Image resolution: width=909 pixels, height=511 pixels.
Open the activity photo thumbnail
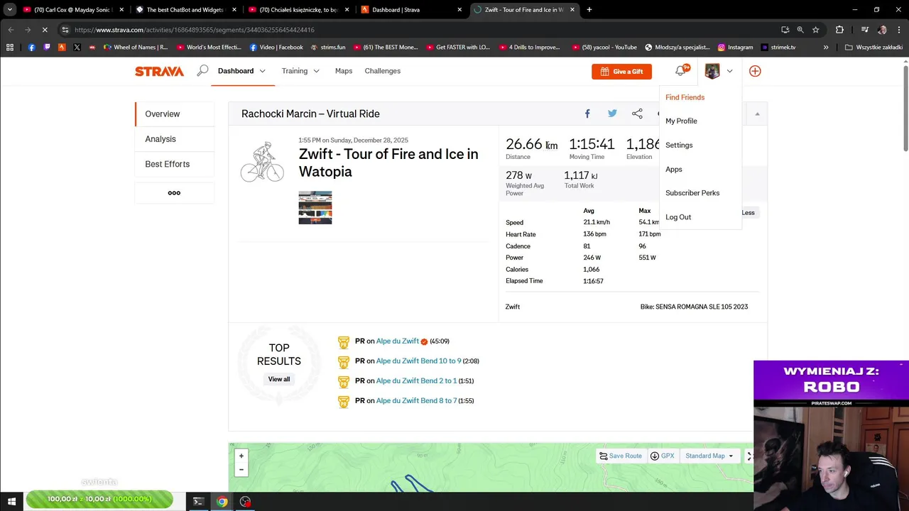click(x=315, y=208)
